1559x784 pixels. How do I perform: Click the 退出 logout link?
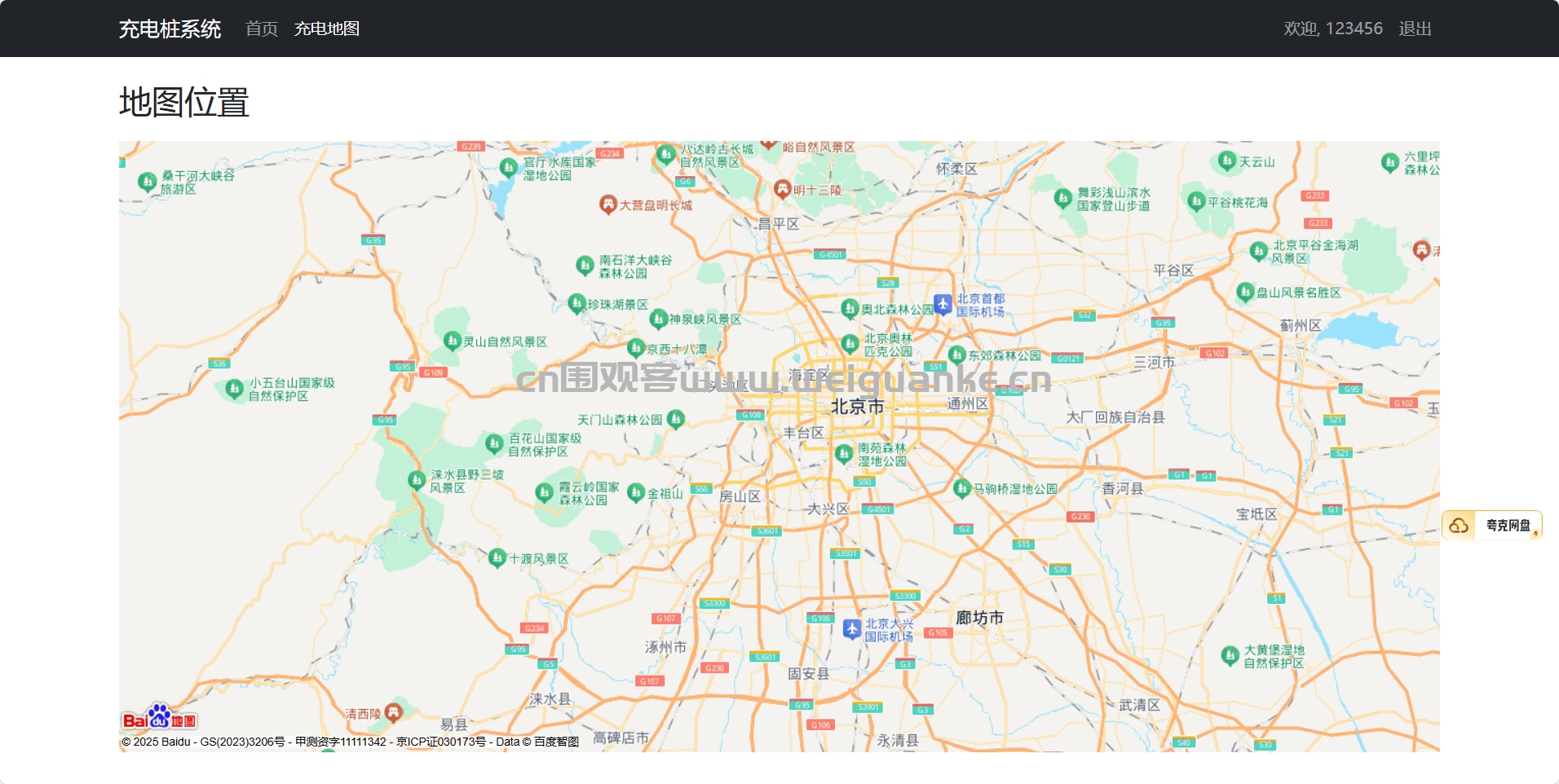1415,29
